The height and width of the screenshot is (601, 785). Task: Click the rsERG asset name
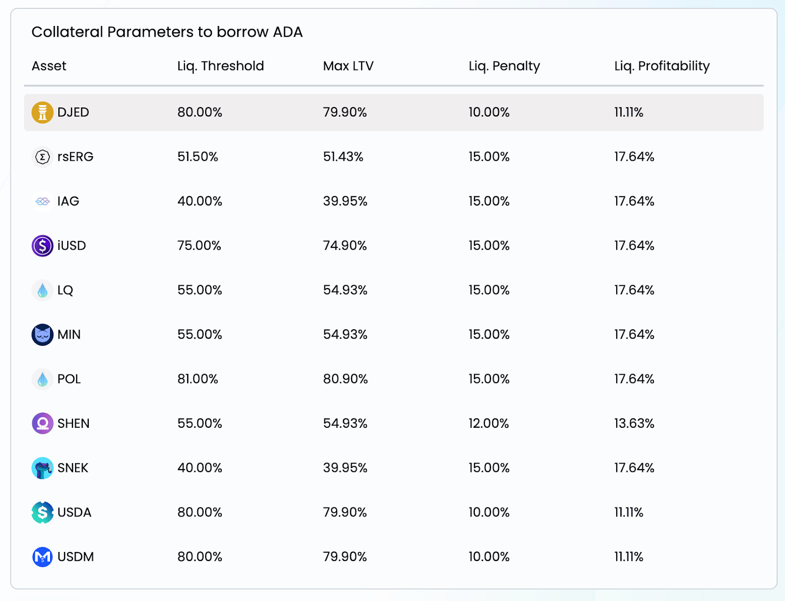75,157
